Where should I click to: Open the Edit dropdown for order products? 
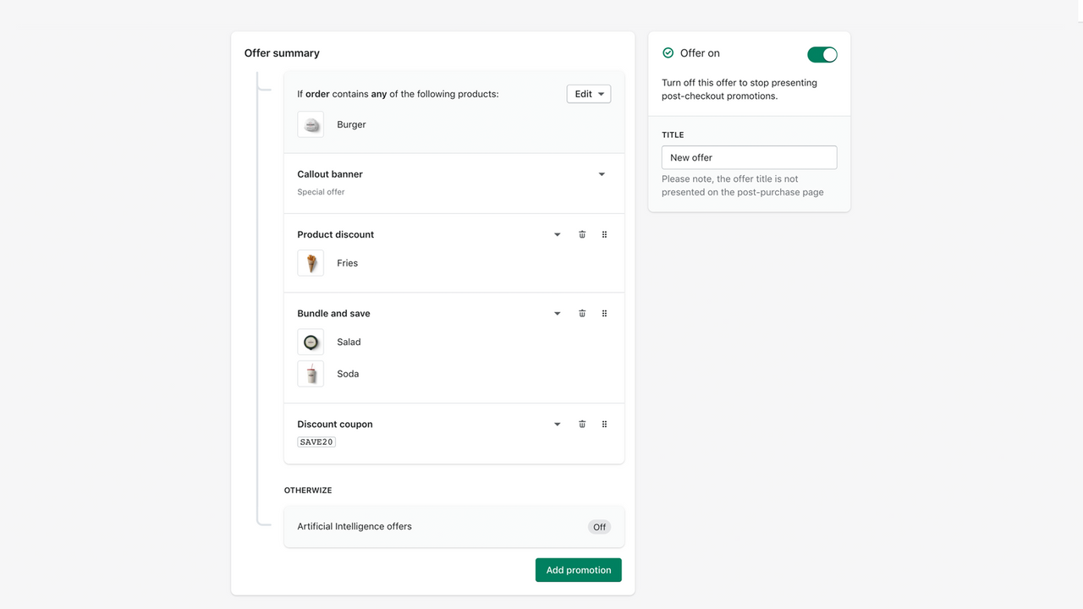click(588, 94)
